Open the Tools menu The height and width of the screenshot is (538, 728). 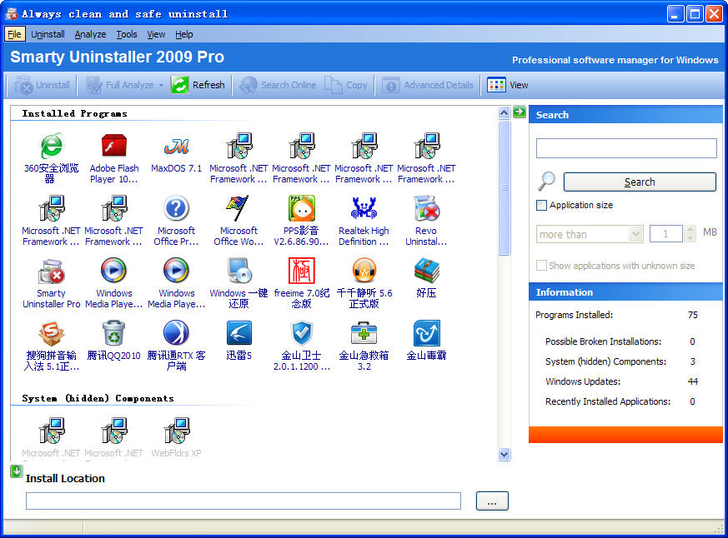click(127, 34)
